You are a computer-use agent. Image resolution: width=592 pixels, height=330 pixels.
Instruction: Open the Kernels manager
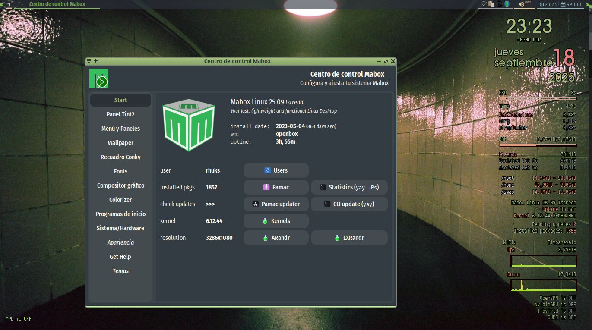(276, 221)
